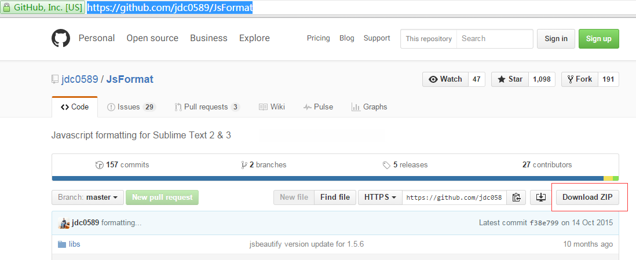
Task: Switch to the Pull requests tab
Action: (207, 107)
